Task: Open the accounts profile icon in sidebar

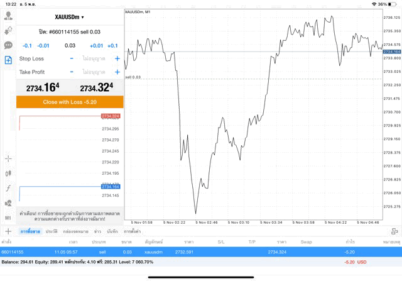Action: [x=8, y=15]
